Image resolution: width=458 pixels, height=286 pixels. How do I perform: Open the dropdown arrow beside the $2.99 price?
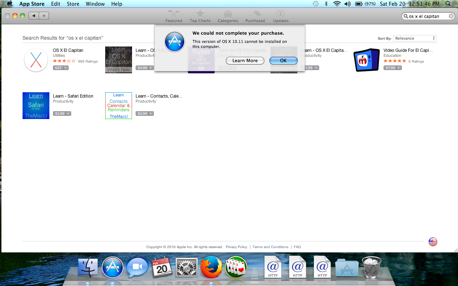click(151, 114)
